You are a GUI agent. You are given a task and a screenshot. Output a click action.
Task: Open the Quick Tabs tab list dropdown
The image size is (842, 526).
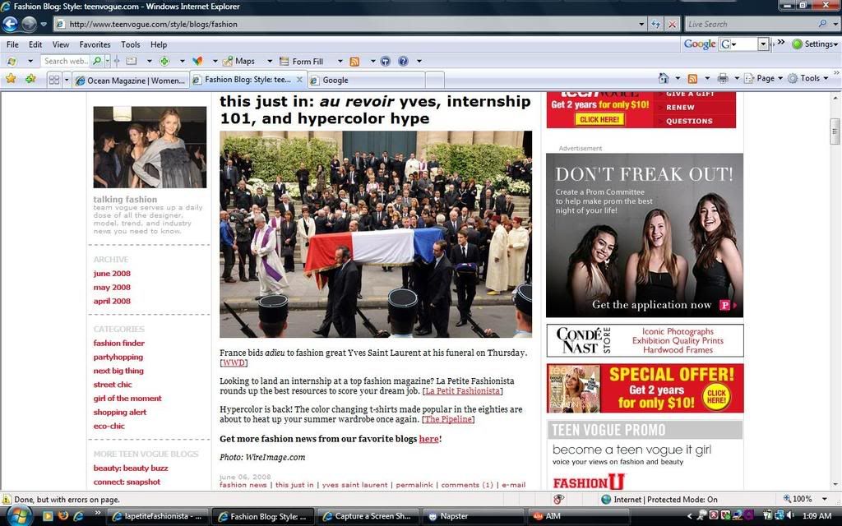point(67,80)
